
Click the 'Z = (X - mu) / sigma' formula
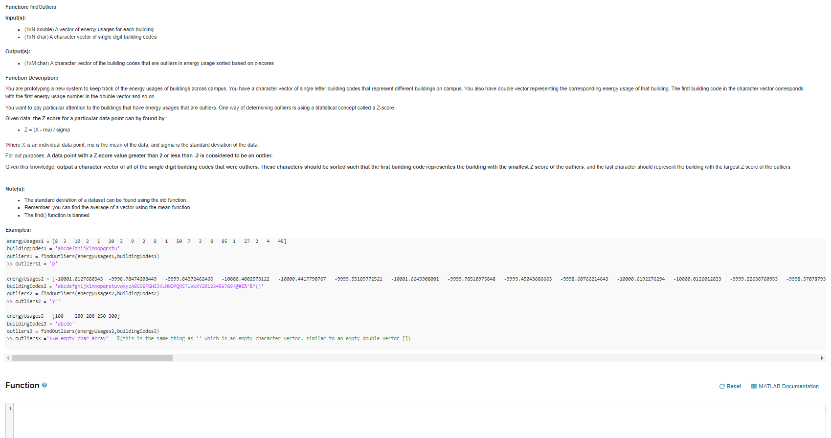(47, 130)
